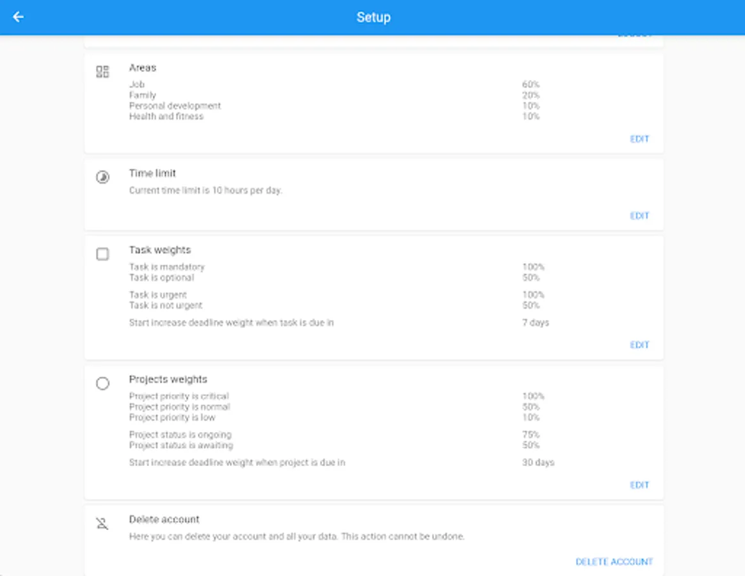Click the Time limit clock icon
Image resolution: width=745 pixels, height=576 pixels.
[102, 177]
